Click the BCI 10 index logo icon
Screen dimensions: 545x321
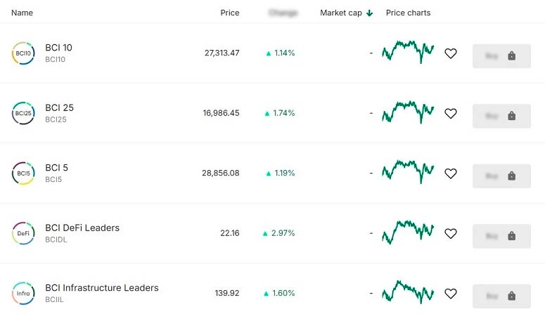pyautogui.click(x=23, y=53)
